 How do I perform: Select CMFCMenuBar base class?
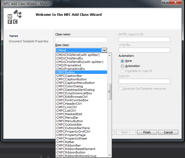[81, 118]
